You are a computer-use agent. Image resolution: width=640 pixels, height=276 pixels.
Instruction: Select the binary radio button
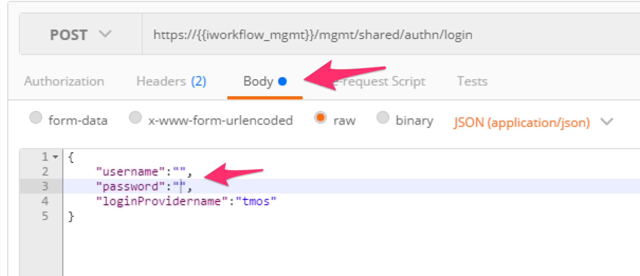(x=383, y=117)
